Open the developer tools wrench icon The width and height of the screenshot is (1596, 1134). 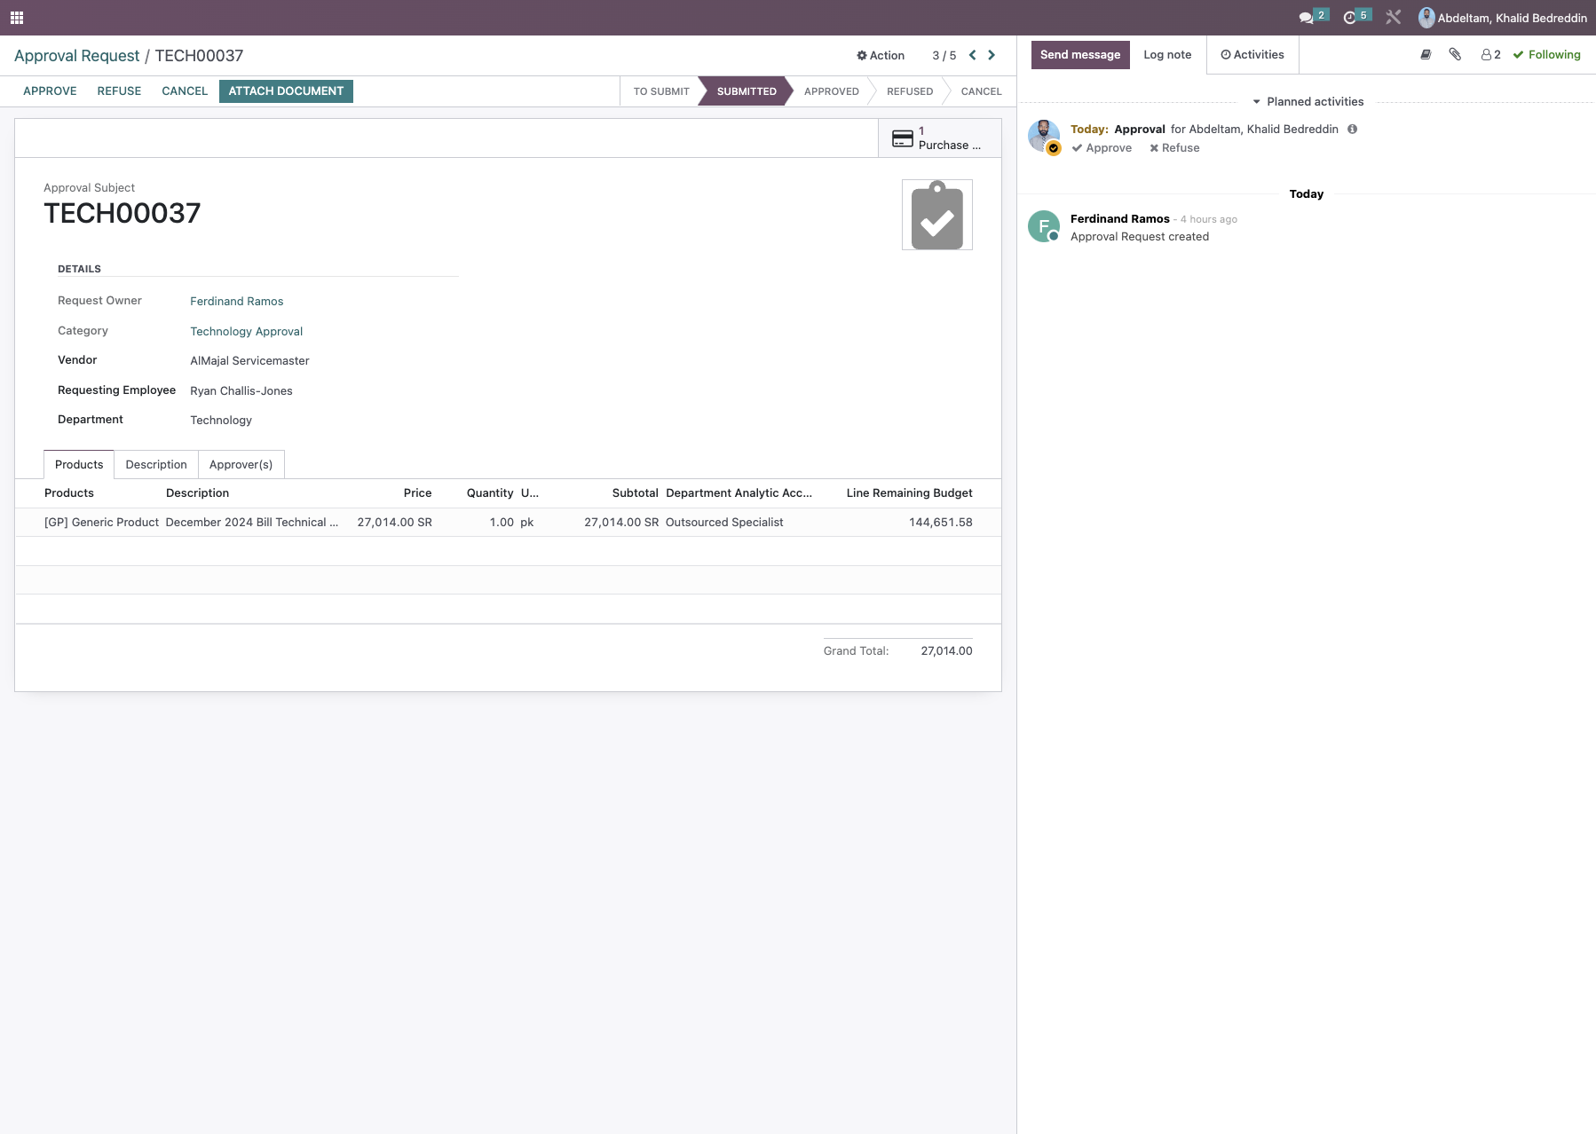(x=1393, y=18)
